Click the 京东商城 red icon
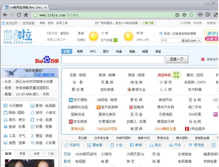The height and width of the screenshot is (167, 219). click(71, 121)
